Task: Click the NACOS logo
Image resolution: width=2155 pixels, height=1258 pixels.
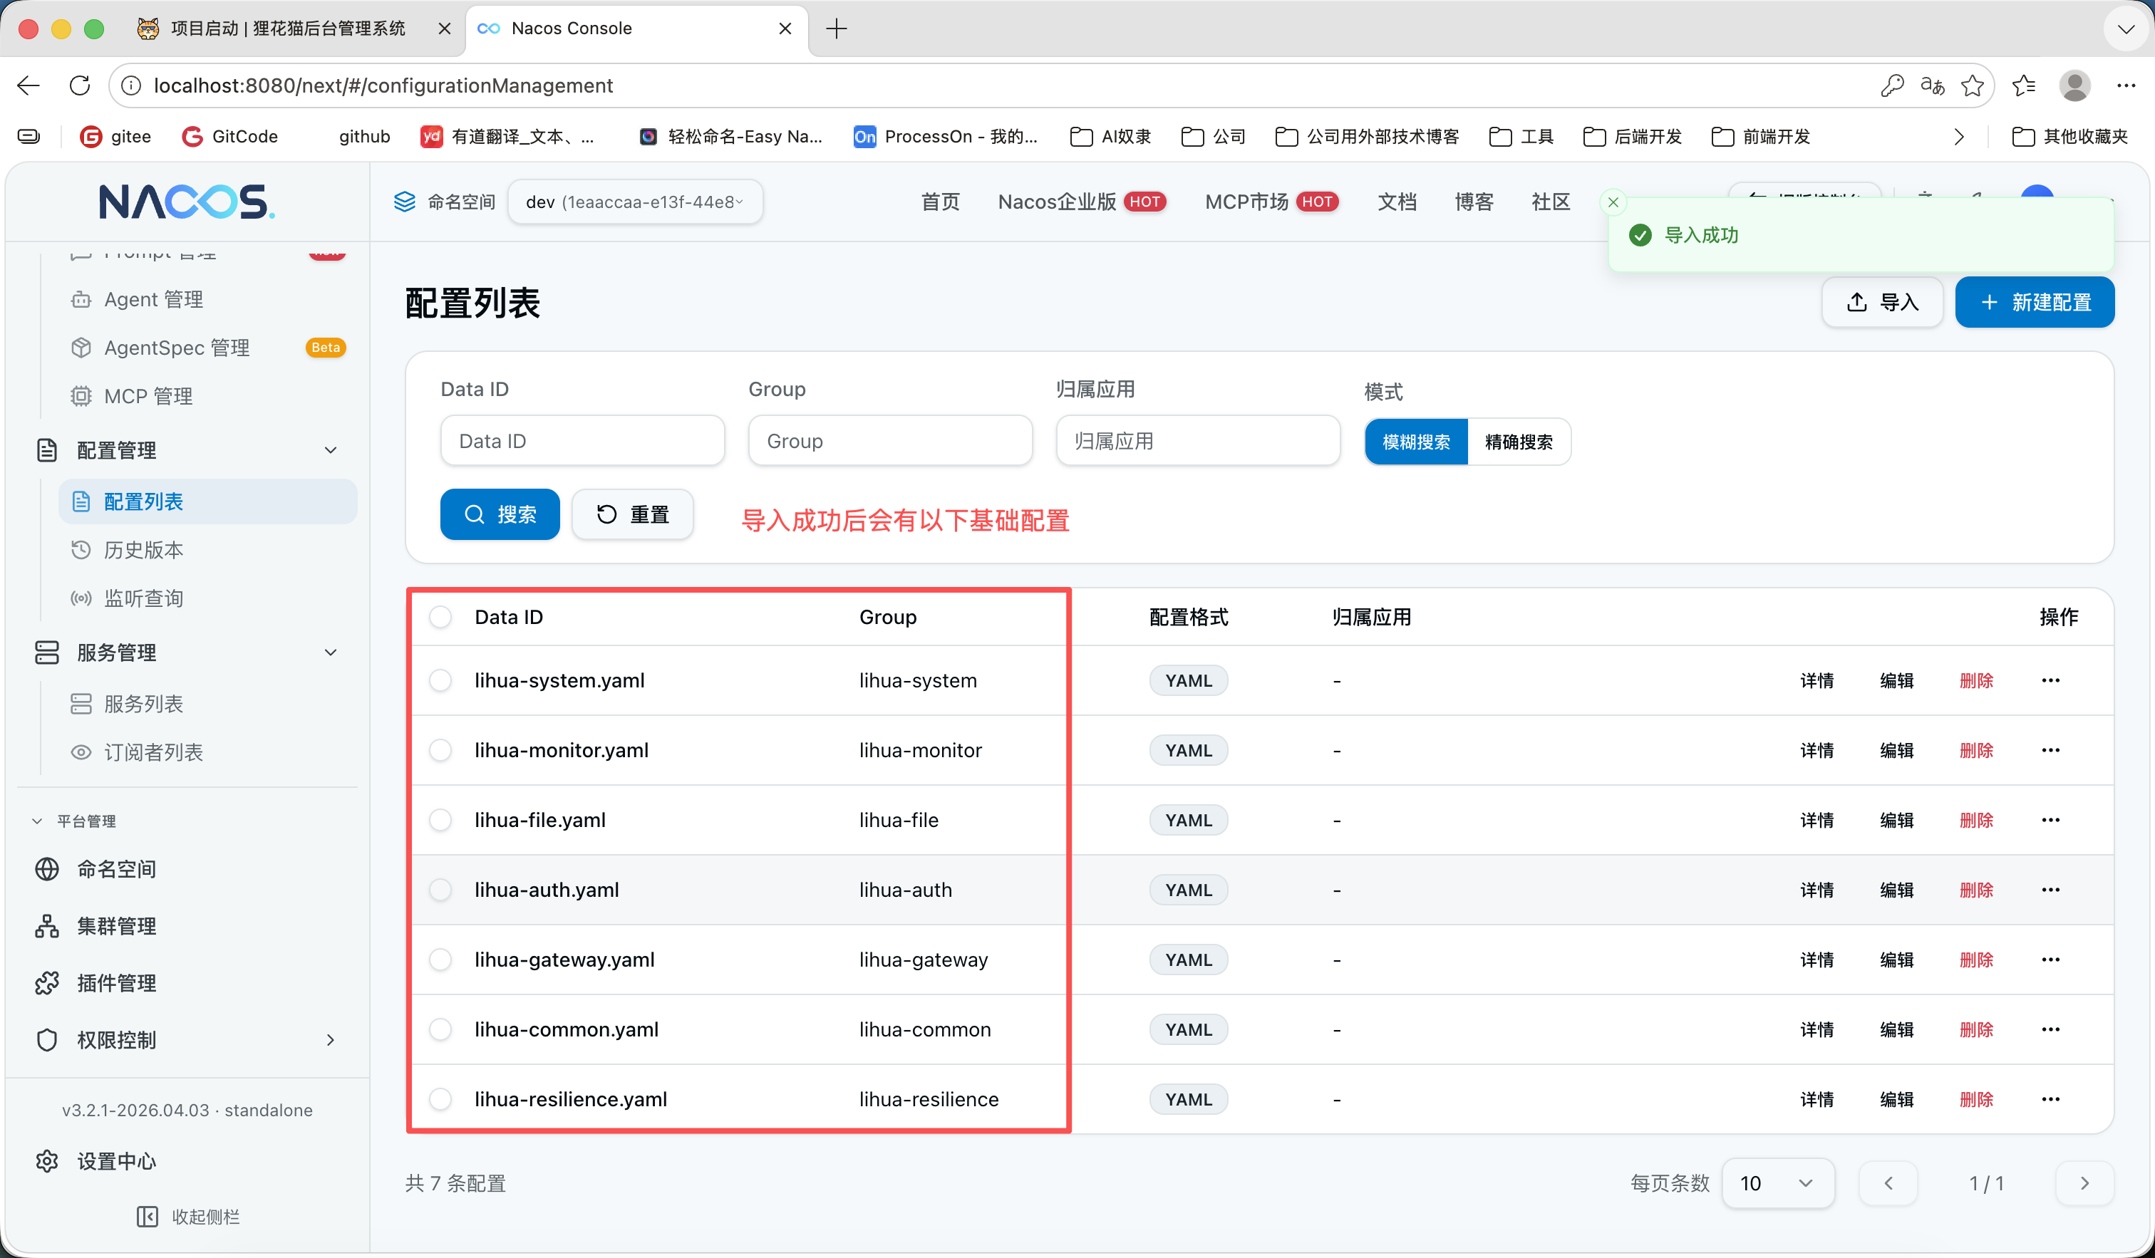Action: [x=187, y=202]
